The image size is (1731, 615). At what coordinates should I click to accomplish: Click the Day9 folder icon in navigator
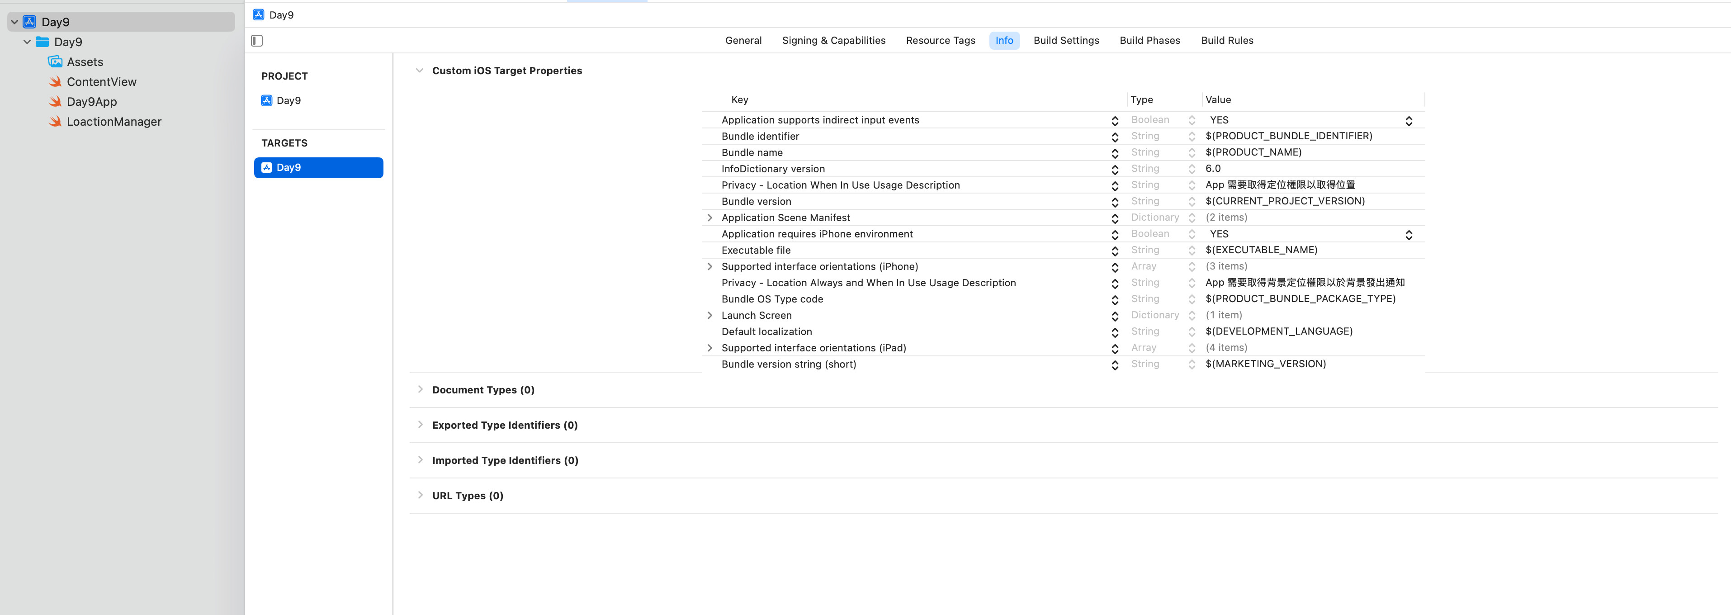point(43,42)
